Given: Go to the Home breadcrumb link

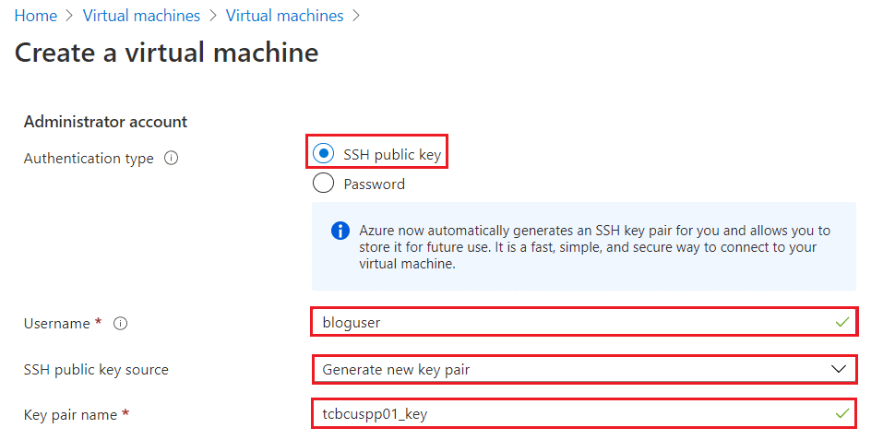Looking at the screenshot, I should [35, 16].
